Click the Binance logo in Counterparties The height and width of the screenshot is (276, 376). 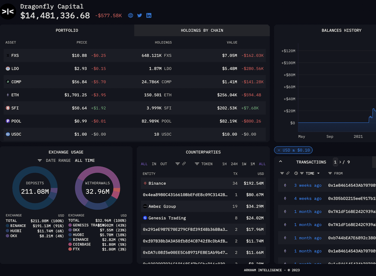point(145,183)
